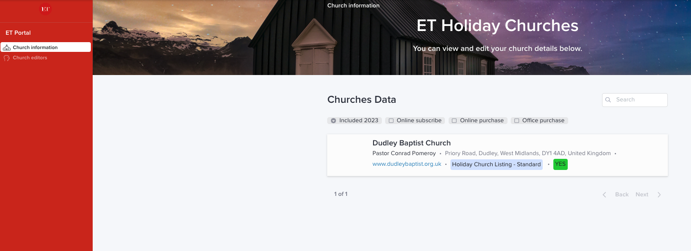Click the magnifying glass search icon
The width and height of the screenshot is (691, 251).
609,100
